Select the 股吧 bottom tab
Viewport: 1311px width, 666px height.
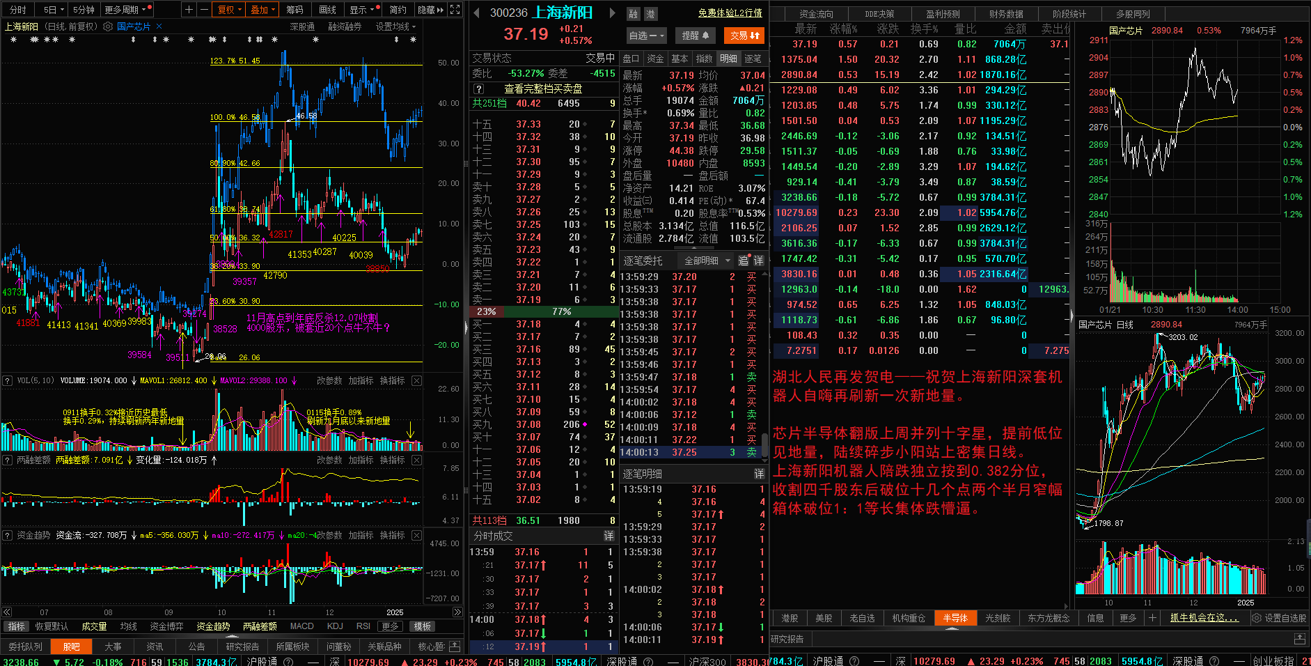[x=72, y=646]
